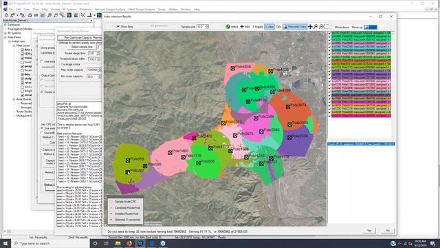Click the Pole1460 site marker on map
This screenshot has height=248, width=440.
(x=170, y=153)
